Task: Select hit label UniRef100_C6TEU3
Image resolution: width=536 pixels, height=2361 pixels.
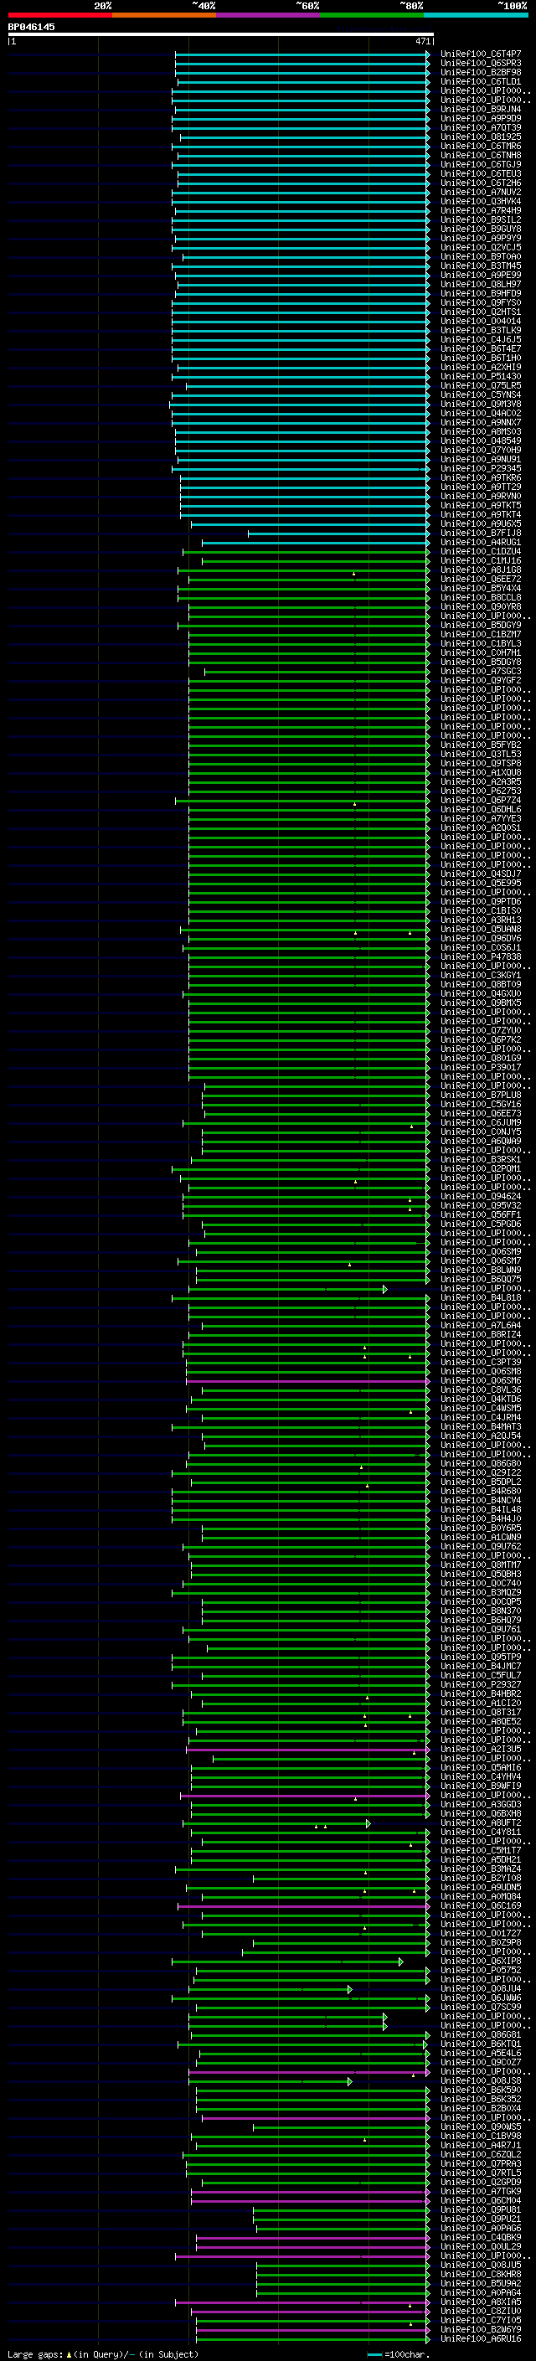Action: click(481, 173)
